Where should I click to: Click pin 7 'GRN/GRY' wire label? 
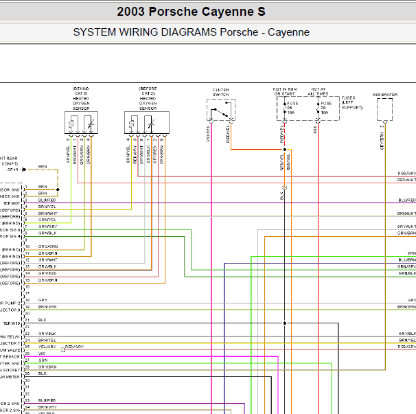[48, 227]
